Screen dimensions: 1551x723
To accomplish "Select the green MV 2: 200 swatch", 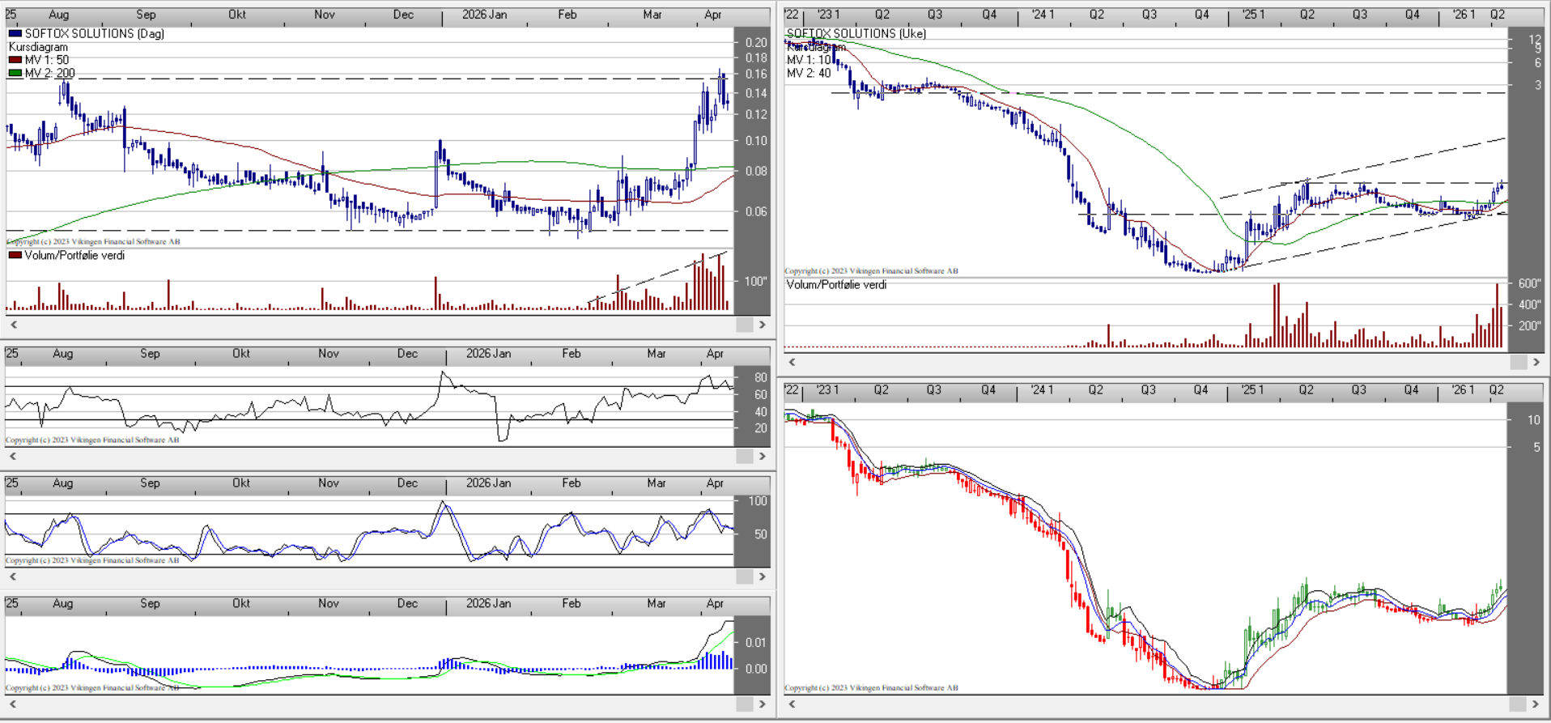I will pyautogui.click(x=15, y=73).
